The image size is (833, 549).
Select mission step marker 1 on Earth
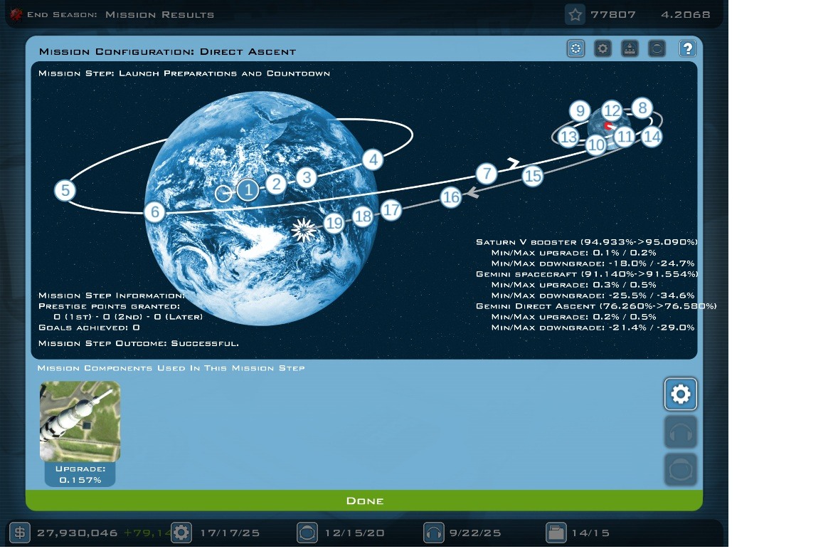(248, 190)
